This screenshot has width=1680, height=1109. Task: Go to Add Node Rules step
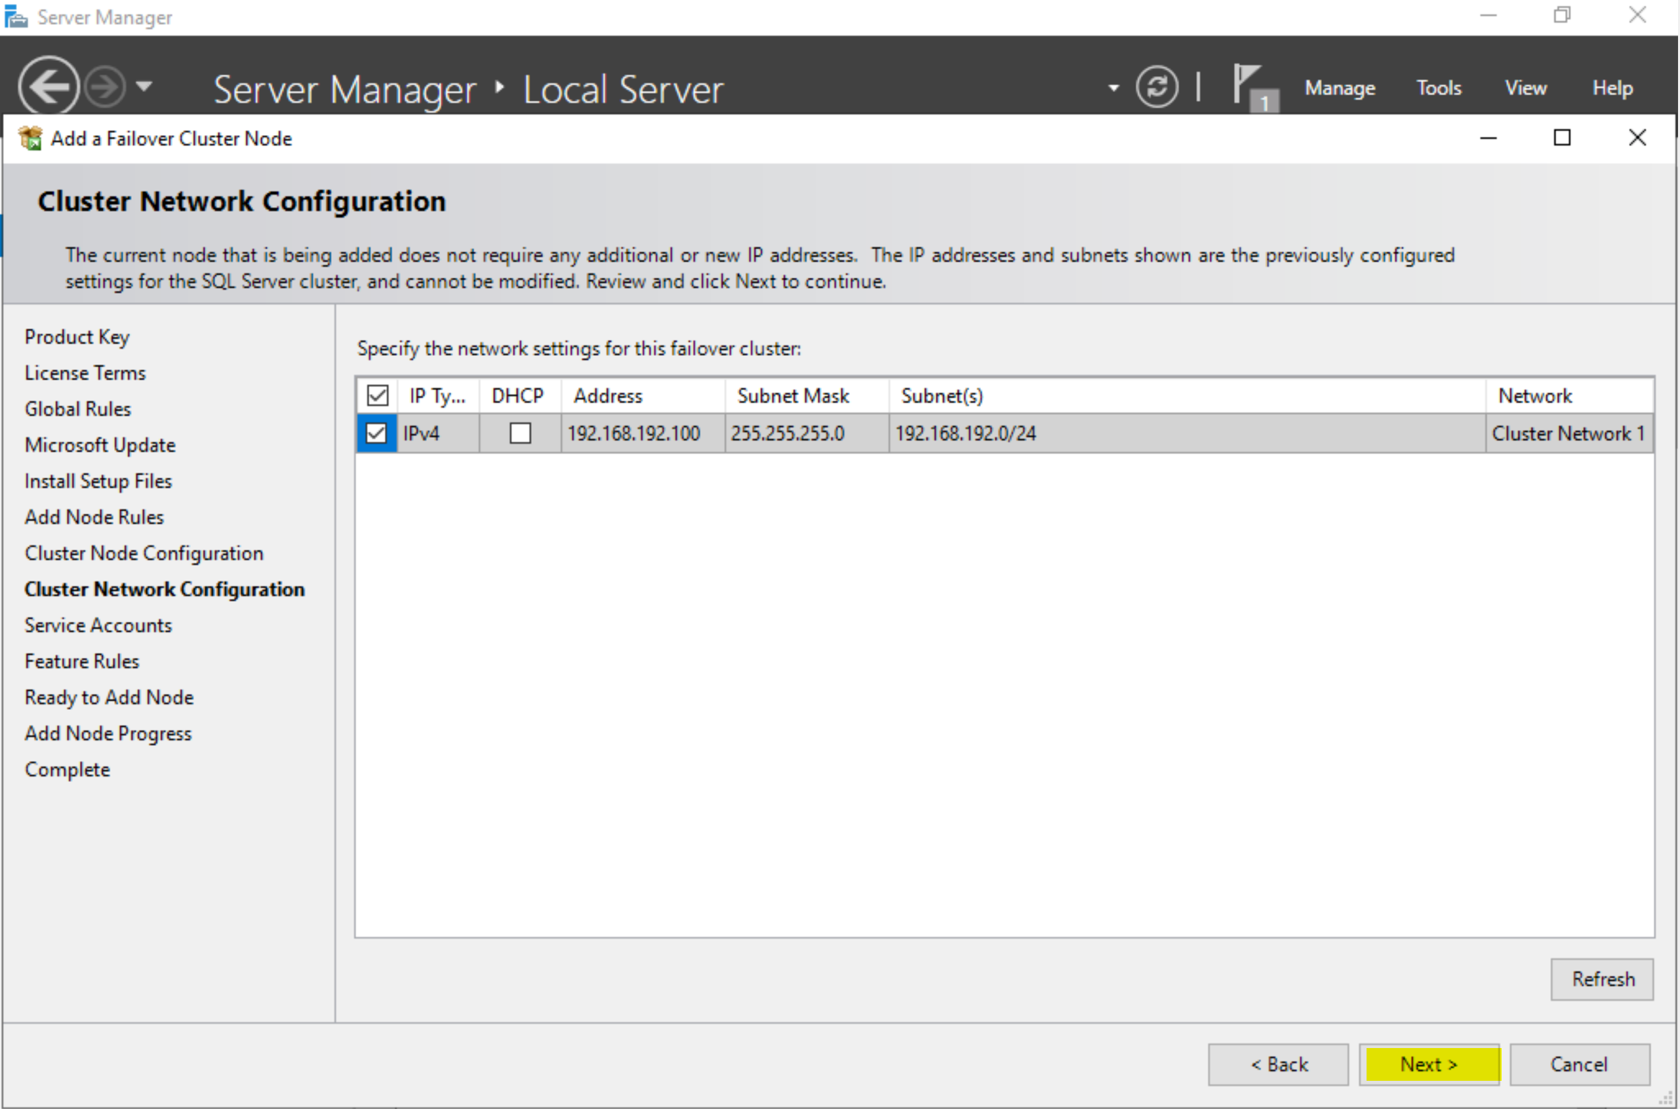point(94,517)
